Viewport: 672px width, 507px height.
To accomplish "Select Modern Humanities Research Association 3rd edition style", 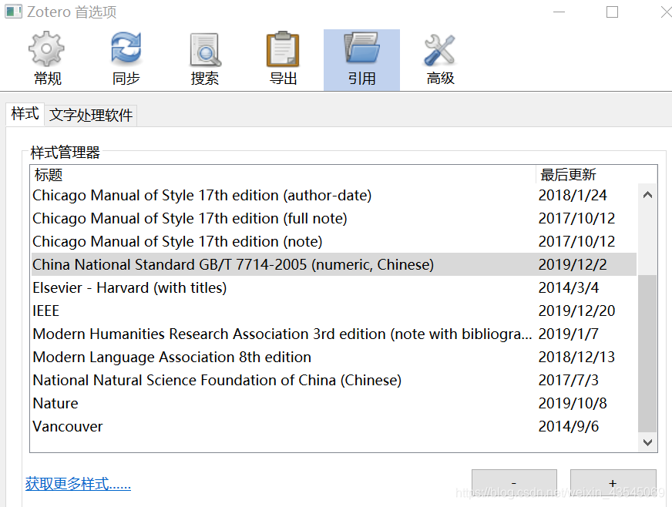I will pos(334,334).
